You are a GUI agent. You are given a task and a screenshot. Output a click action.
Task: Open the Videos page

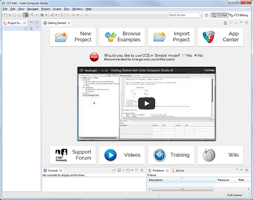click(122, 155)
